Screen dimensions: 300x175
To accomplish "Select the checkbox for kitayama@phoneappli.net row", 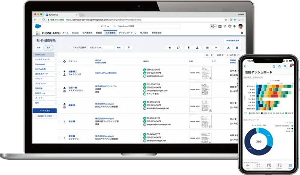I will [59, 122].
